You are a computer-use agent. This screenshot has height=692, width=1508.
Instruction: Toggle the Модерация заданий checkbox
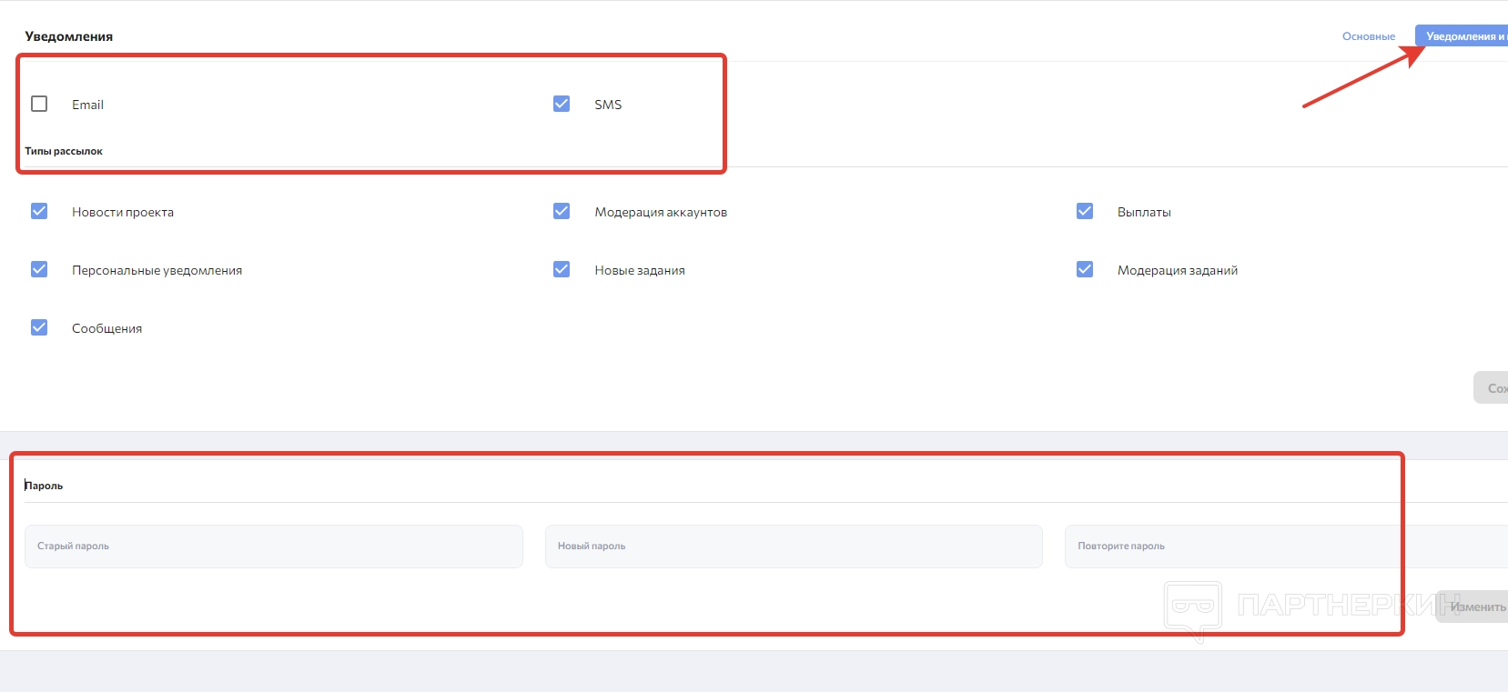pyautogui.click(x=1085, y=269)
